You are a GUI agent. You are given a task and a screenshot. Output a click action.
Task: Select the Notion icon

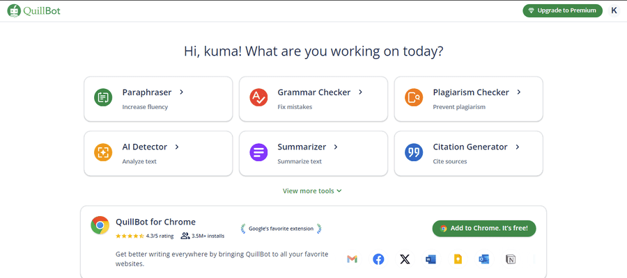[x=511, y=260]
